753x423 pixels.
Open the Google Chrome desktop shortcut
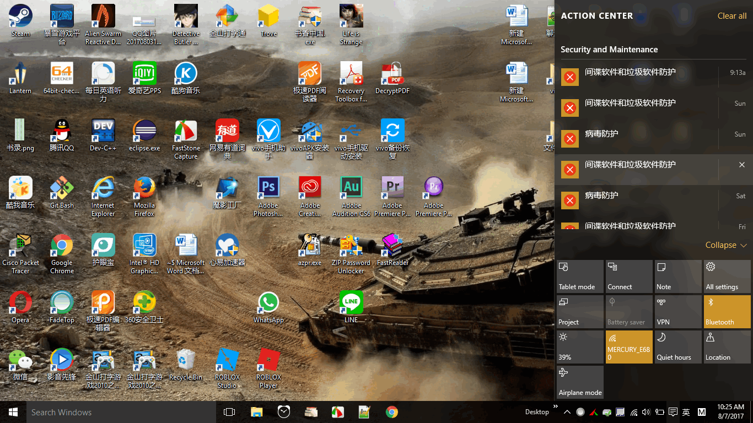pos(62,254)
